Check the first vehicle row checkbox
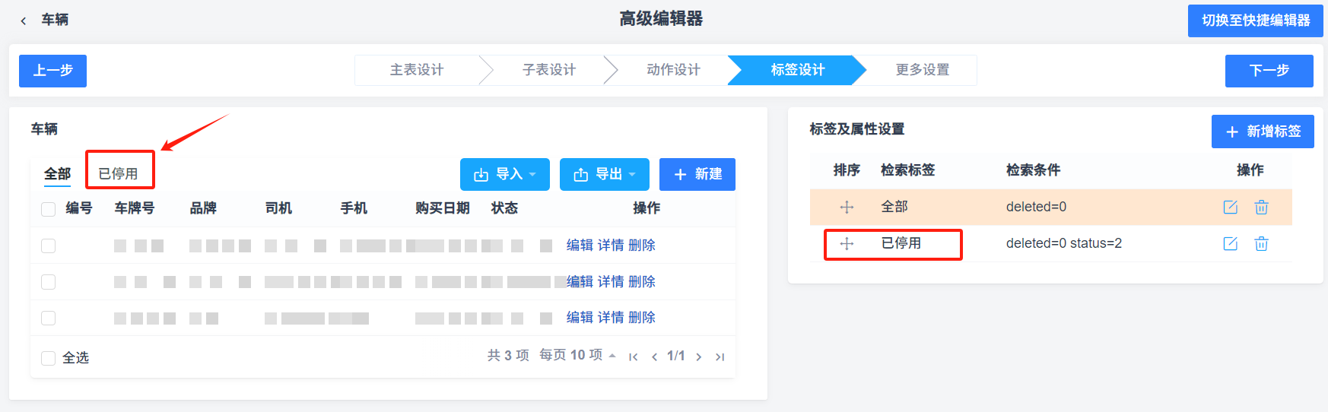The height and width of the screenshot is (412, 1328). click(49, 246)
